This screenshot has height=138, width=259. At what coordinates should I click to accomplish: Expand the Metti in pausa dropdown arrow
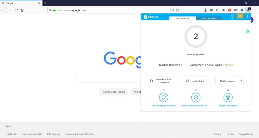[x=242, y=81]
